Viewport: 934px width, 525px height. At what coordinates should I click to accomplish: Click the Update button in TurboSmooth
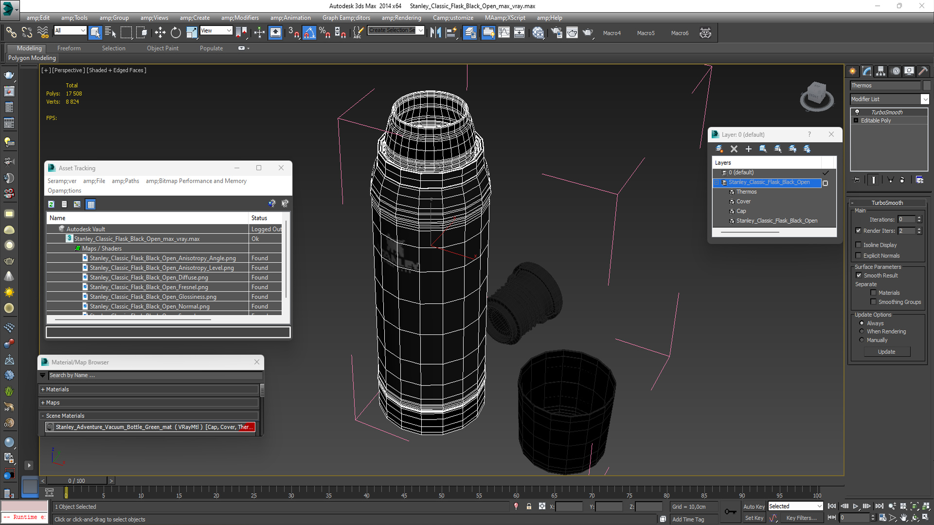(x=887, y=352)
